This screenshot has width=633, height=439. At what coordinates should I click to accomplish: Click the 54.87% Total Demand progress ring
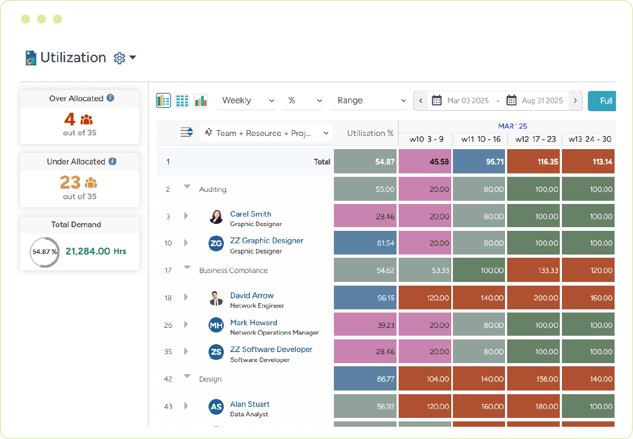pyautogui.click(x=44, y=252)
